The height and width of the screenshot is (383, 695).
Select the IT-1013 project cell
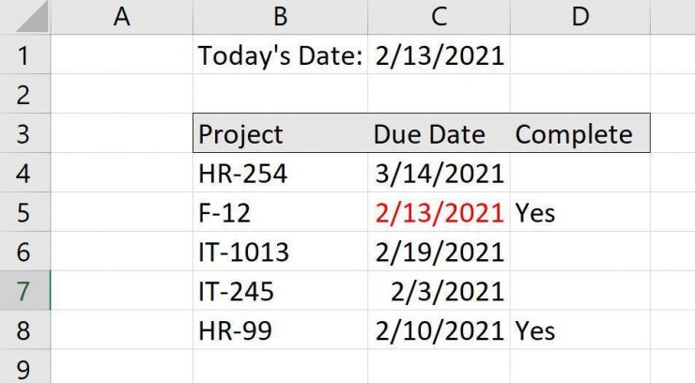[x=280, y=253]
